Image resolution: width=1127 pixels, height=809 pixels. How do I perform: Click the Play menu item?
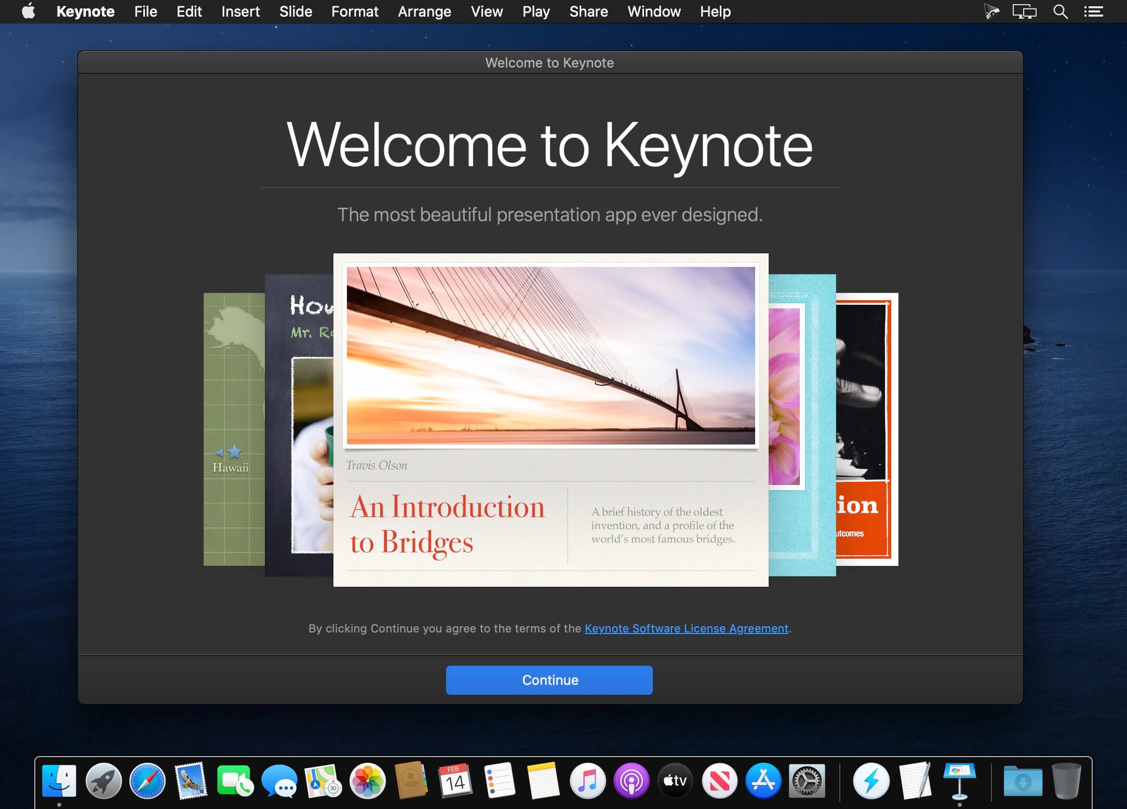pyautogui.click(x=536, y=11)
